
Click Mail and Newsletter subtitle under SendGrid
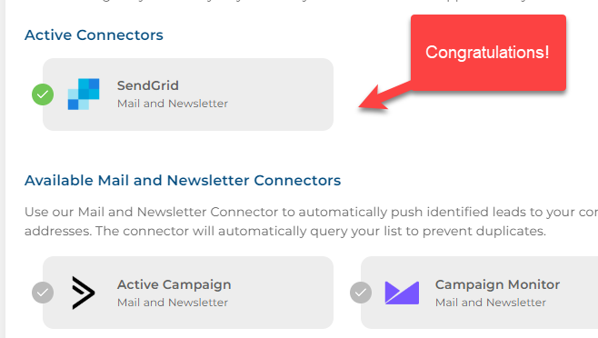[173, 104]
